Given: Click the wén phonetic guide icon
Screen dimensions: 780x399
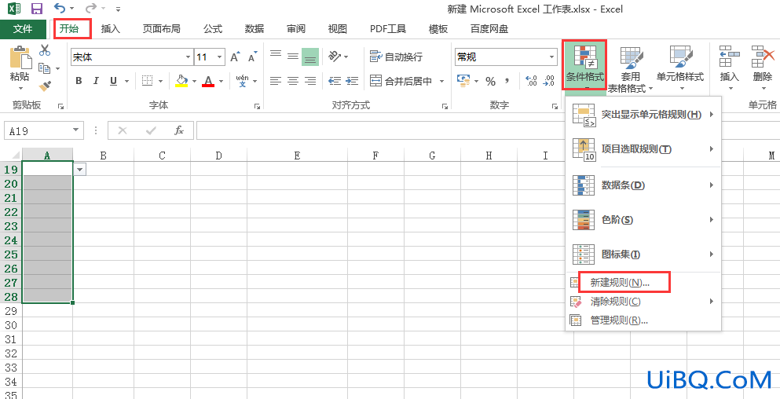Looking at the screenshot, I should [242, 81].
